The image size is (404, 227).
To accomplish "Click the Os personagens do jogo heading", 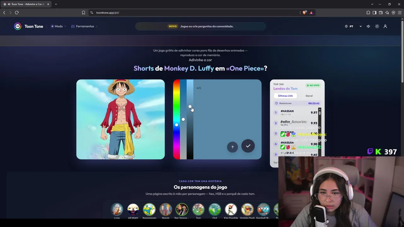I will pyautogui.click(x=200, y=187).
